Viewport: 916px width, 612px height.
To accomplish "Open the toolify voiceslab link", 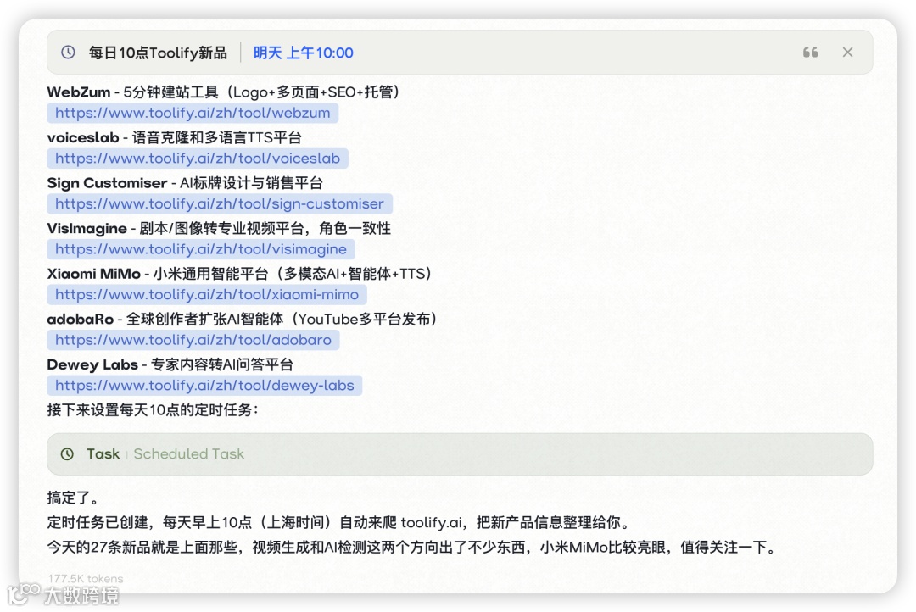I will tap(198, 159).
